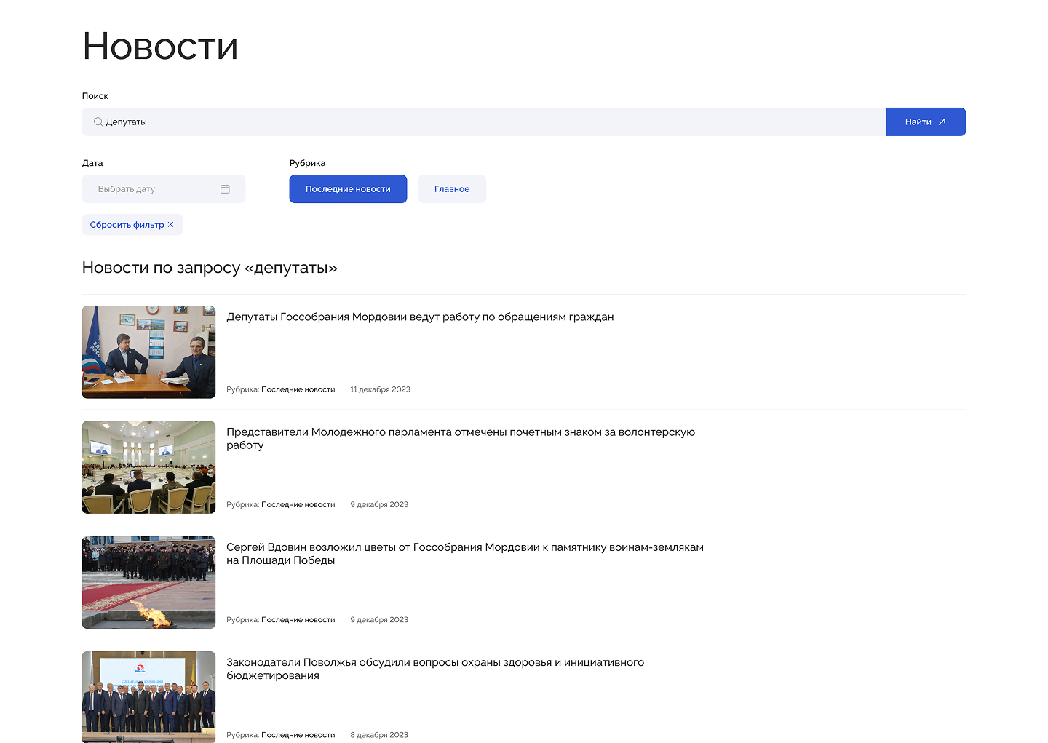The width and height of the screenshot is (1048, 743).
Task: Open the calendar icon next to Выбрать дату
Action: click(x=226, y=188)
